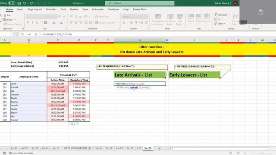
Task: Click the Increase Indent icon
Action: (x=91, y=22)
